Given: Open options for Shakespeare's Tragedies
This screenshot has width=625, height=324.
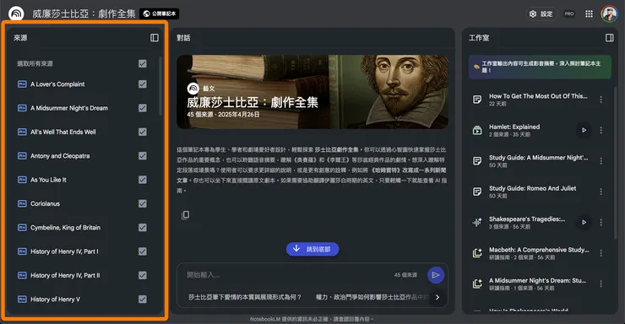Looking at the screenshot, I should [601, 222].
